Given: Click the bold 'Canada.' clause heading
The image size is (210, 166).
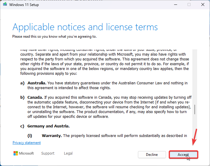Looking at the screenshot, I should coord(35,98).
